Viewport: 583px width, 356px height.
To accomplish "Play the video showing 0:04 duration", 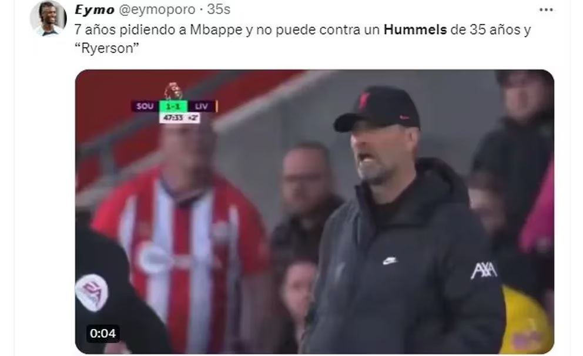I will [x=314, y=211].
